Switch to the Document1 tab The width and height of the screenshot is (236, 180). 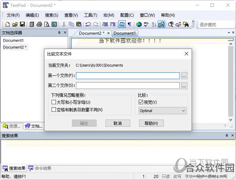point(125,33)
